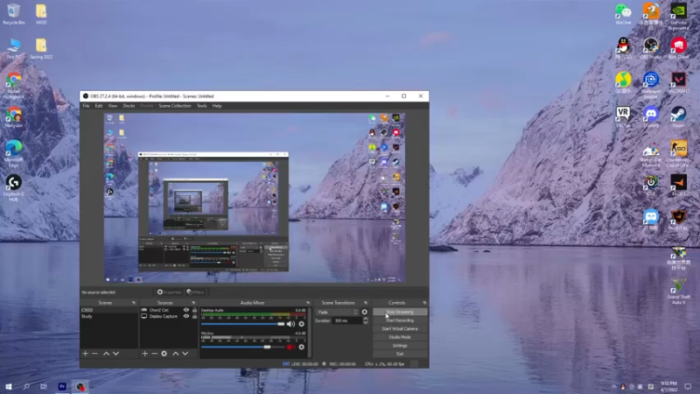This screenshot has height=394, width=700.
Task: Open the Fade transition dropdown
Action: [337, 312]
